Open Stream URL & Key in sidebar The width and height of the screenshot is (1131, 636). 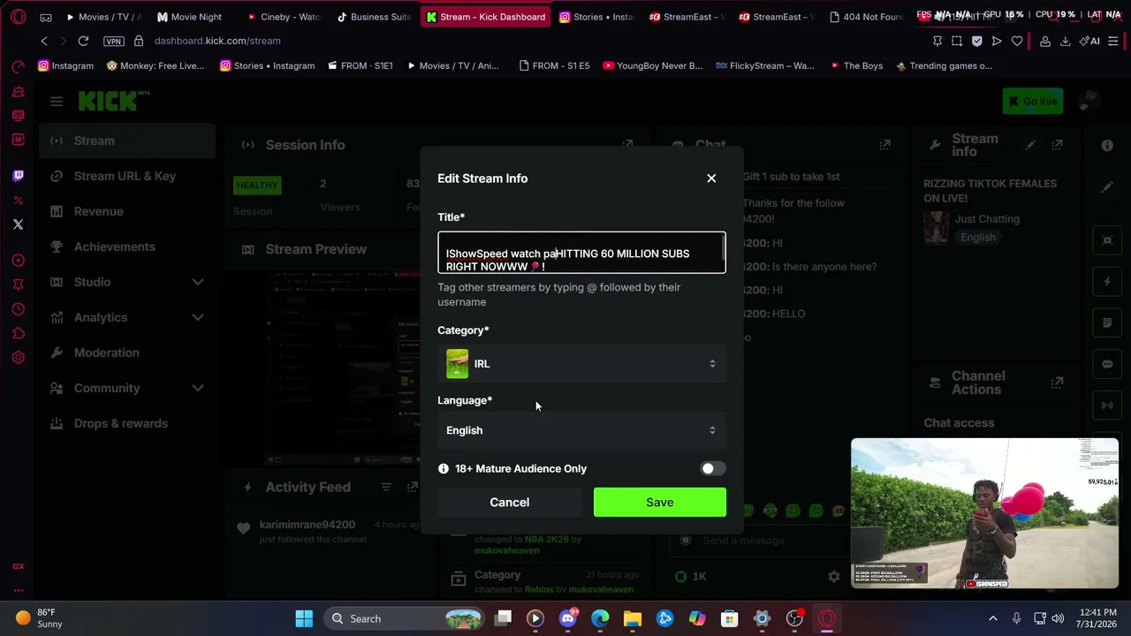point(127,176)
